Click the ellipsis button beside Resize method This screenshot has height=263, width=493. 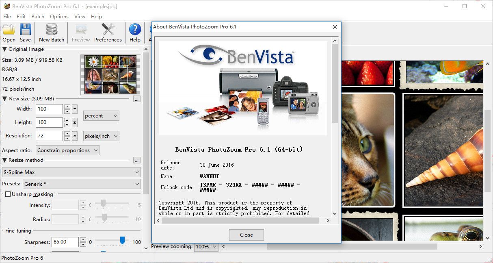point(136,160)
